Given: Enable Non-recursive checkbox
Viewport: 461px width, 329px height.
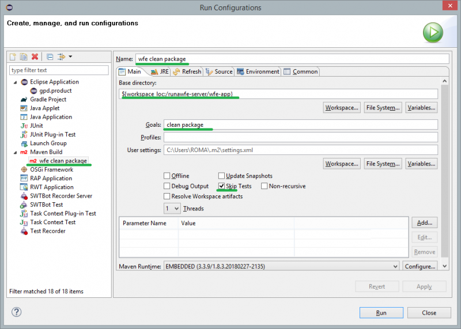Looking at the screenshot, I should (264, 186).
